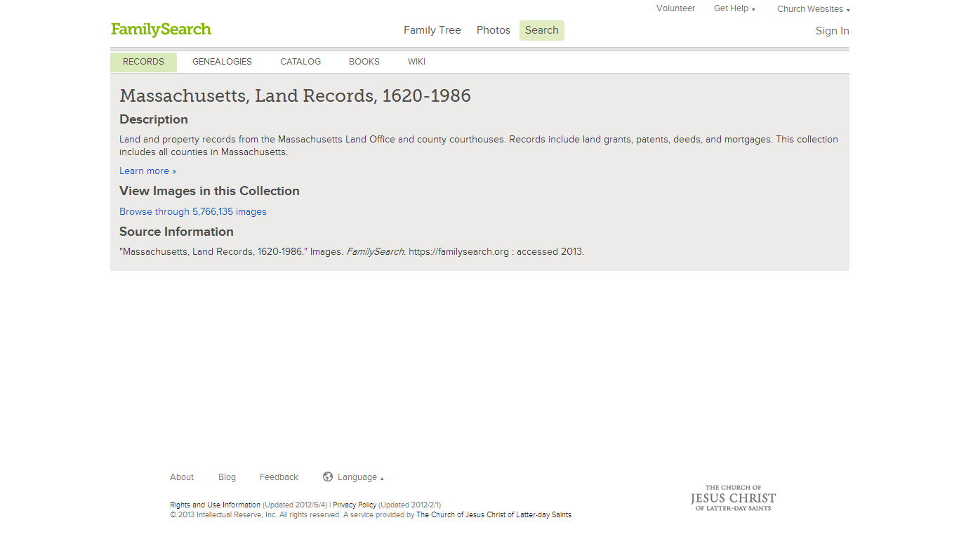Click the Feedback option in footer
This screenshot has height=539, width=959.
pos(279,477)
